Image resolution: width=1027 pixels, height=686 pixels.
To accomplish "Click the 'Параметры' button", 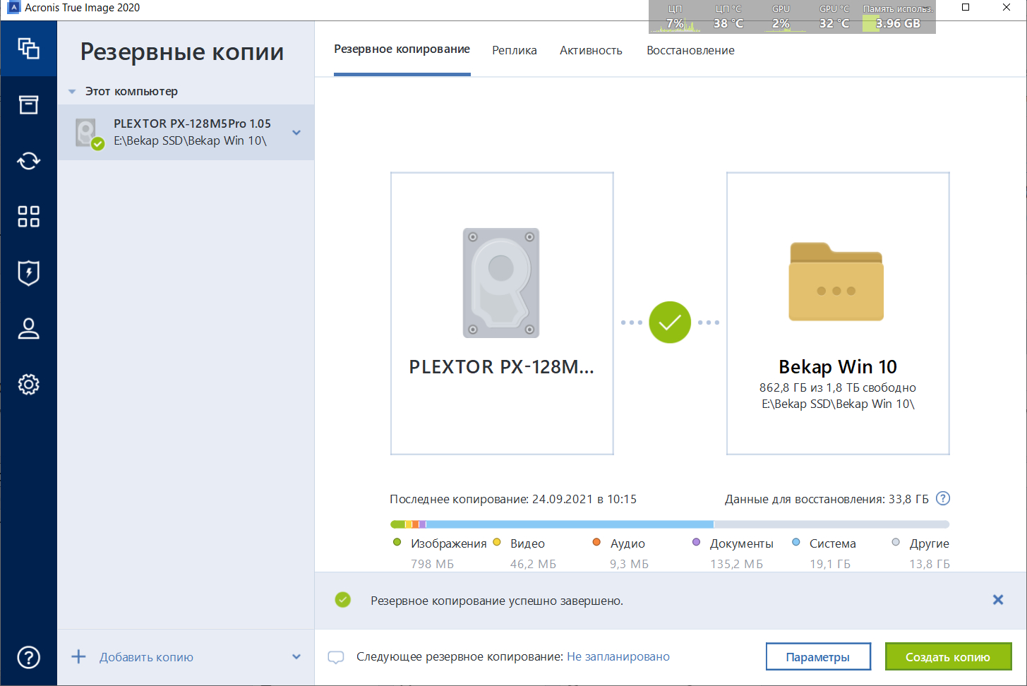I will pos(818,657).
